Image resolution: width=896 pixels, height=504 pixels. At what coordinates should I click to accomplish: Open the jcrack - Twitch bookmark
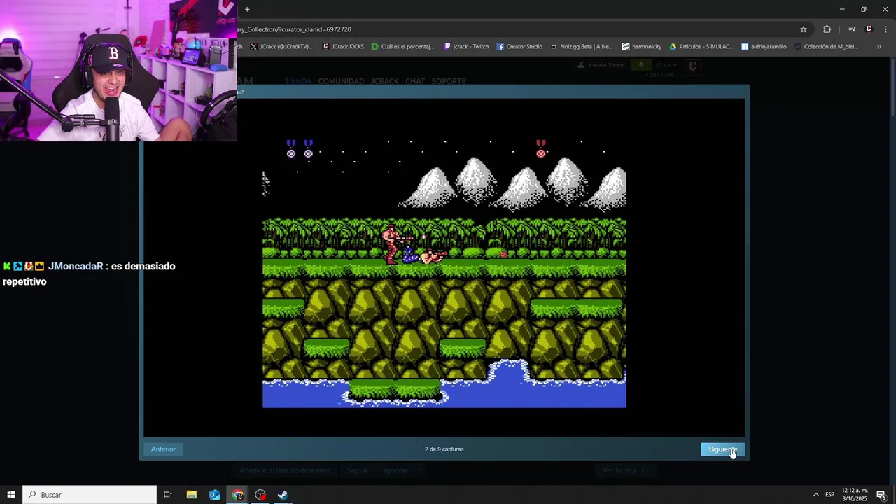[466, 47]
